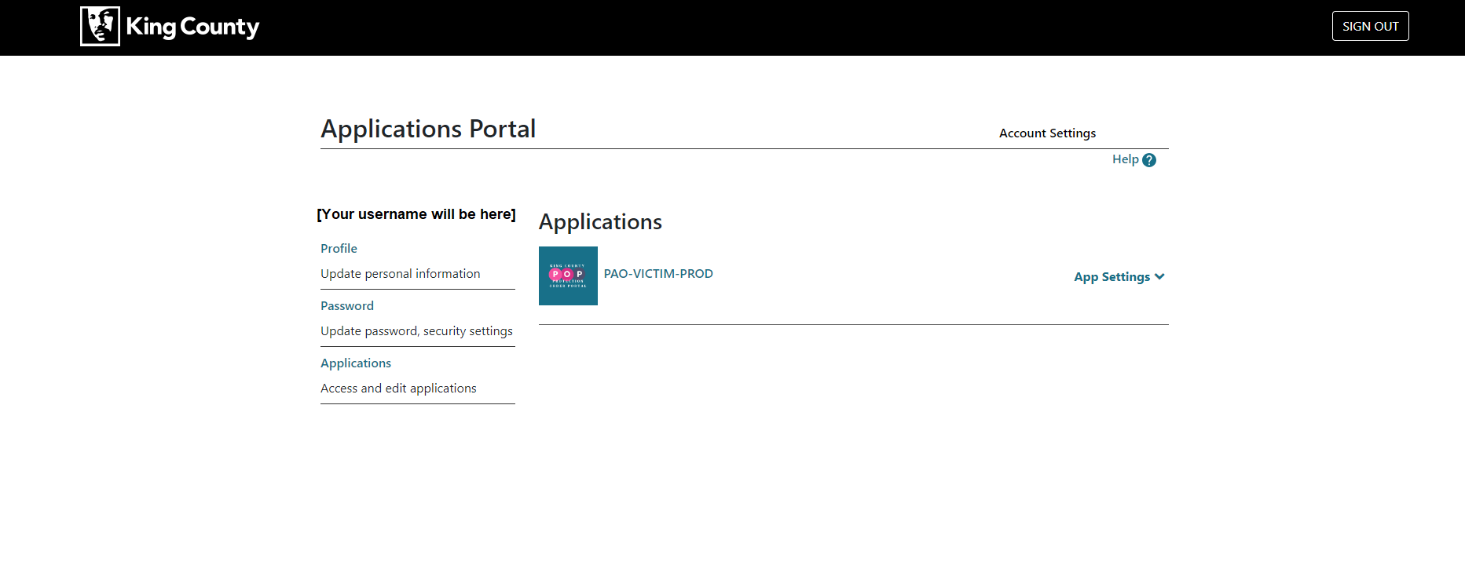Click the Applications section heading
The image size is (1465, 573).
600,222
